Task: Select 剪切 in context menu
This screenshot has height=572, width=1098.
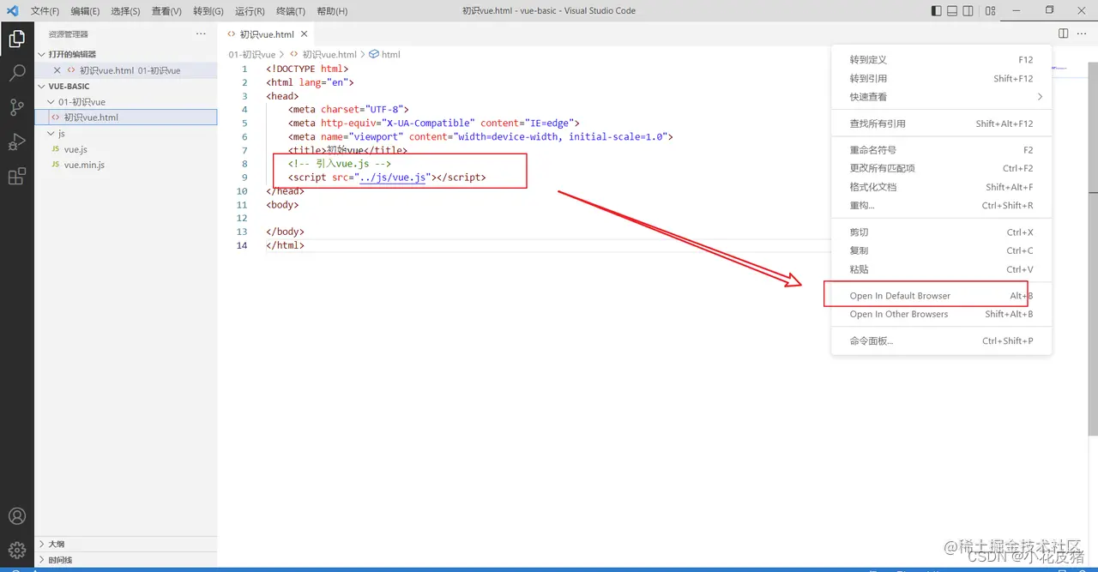Action: coord(941,232)
